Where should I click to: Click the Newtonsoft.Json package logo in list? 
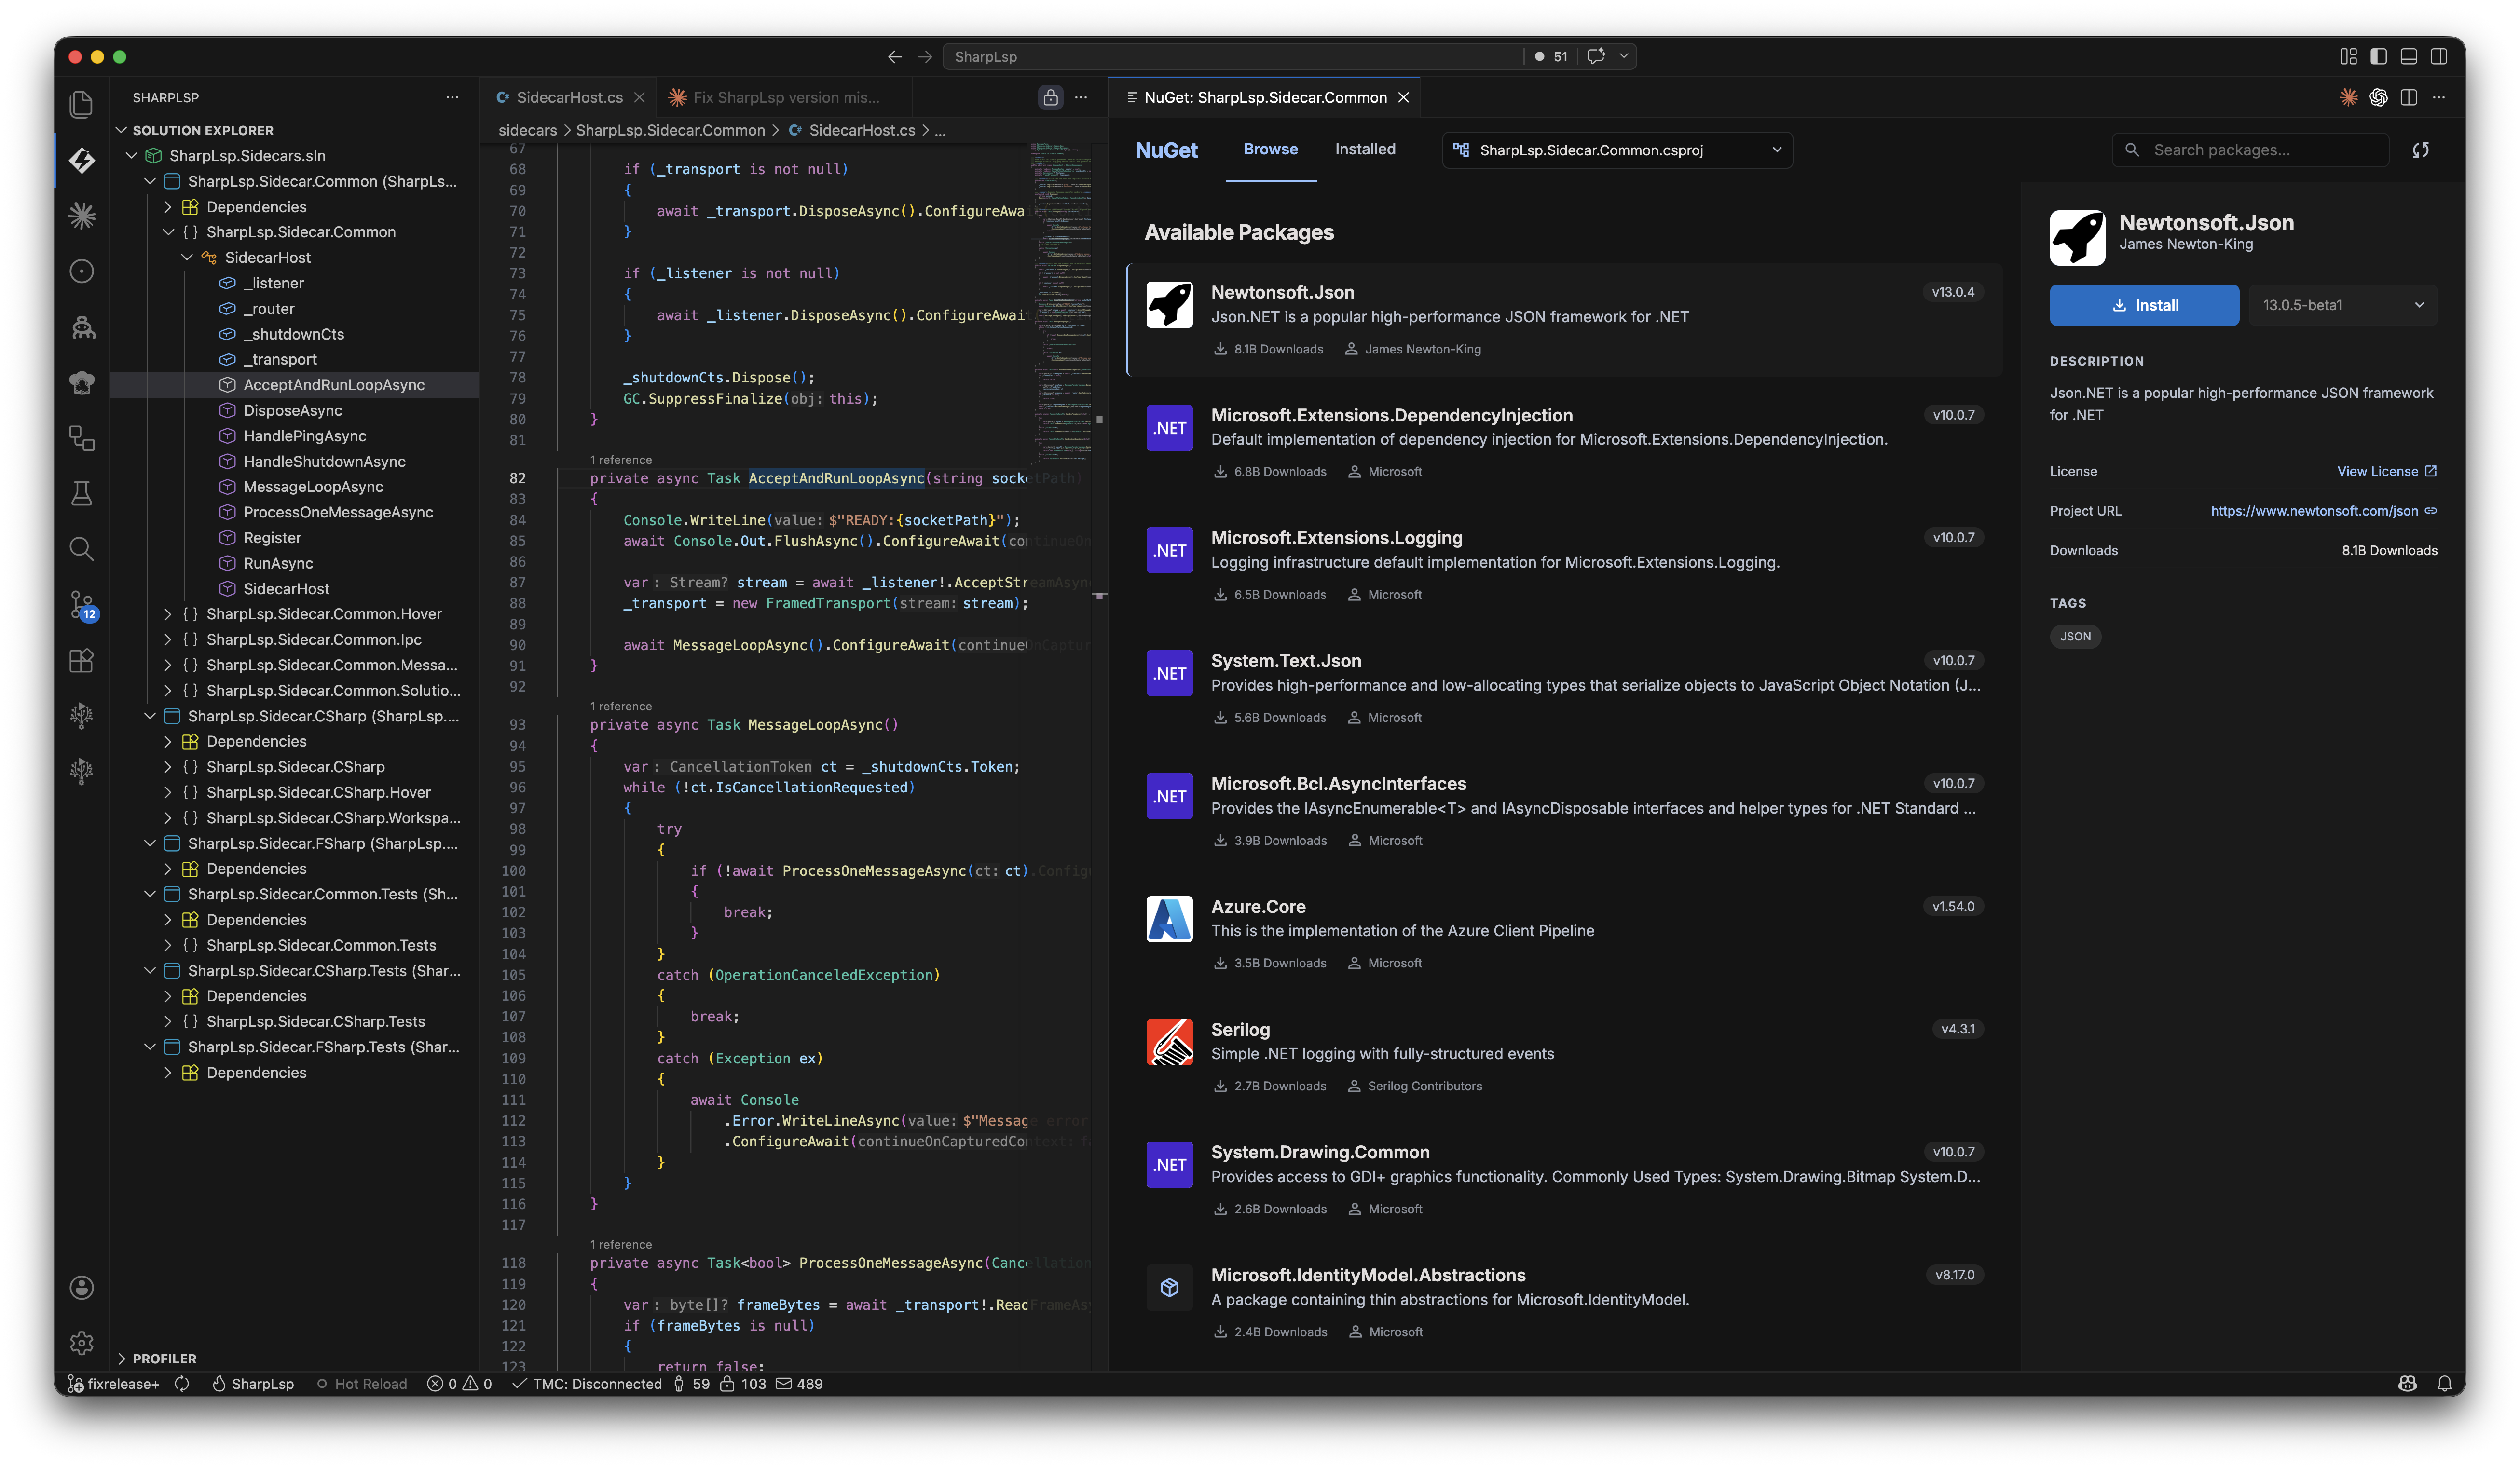coord(1169,305)
